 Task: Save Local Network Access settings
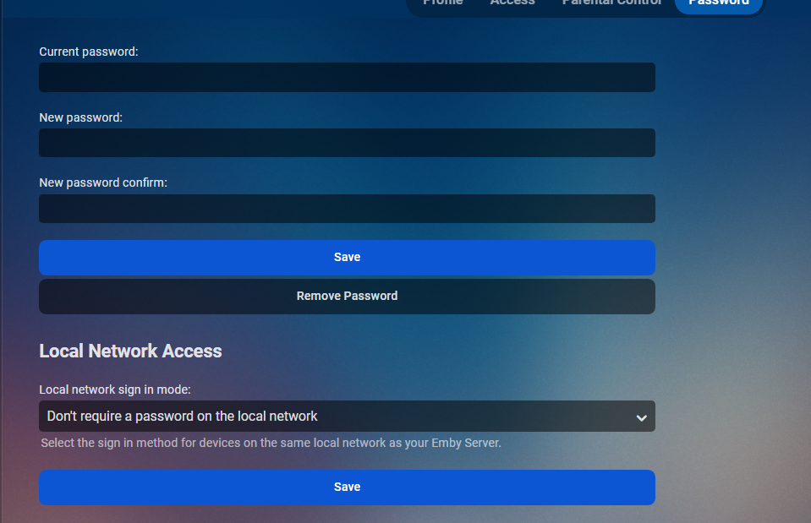click(347, 488)
